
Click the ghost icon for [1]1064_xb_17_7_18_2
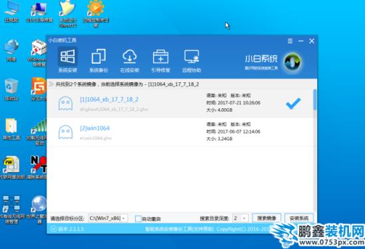[65, 104]
